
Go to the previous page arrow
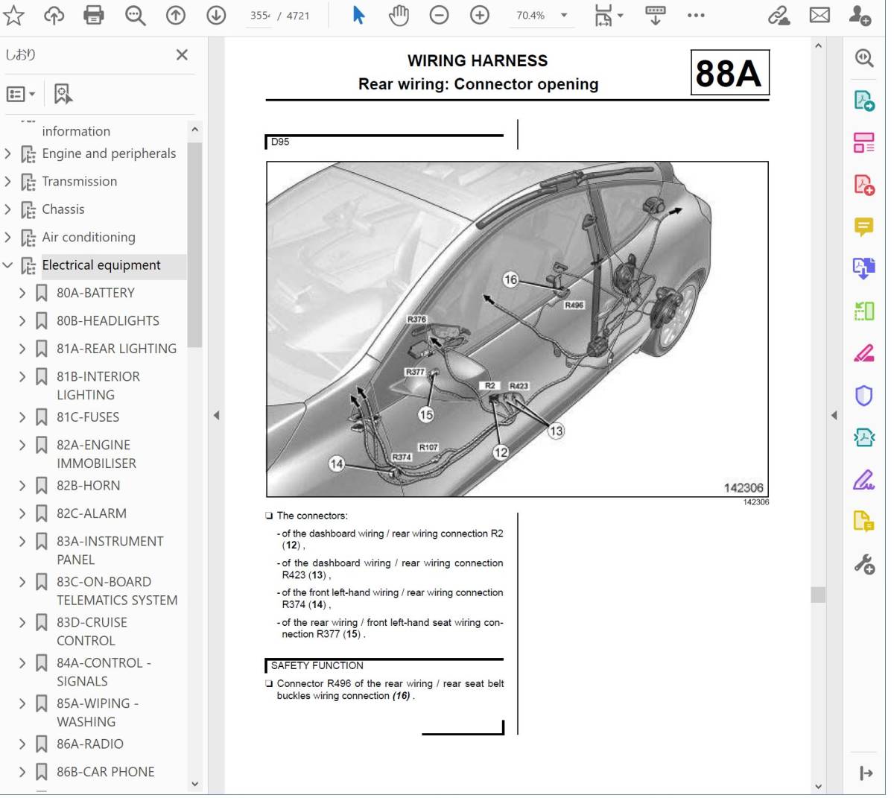(x=176, y=15)
